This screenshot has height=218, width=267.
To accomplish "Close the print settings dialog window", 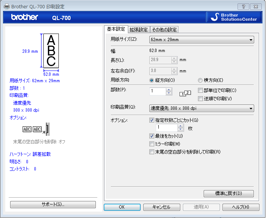I will [x=256, y=7].
